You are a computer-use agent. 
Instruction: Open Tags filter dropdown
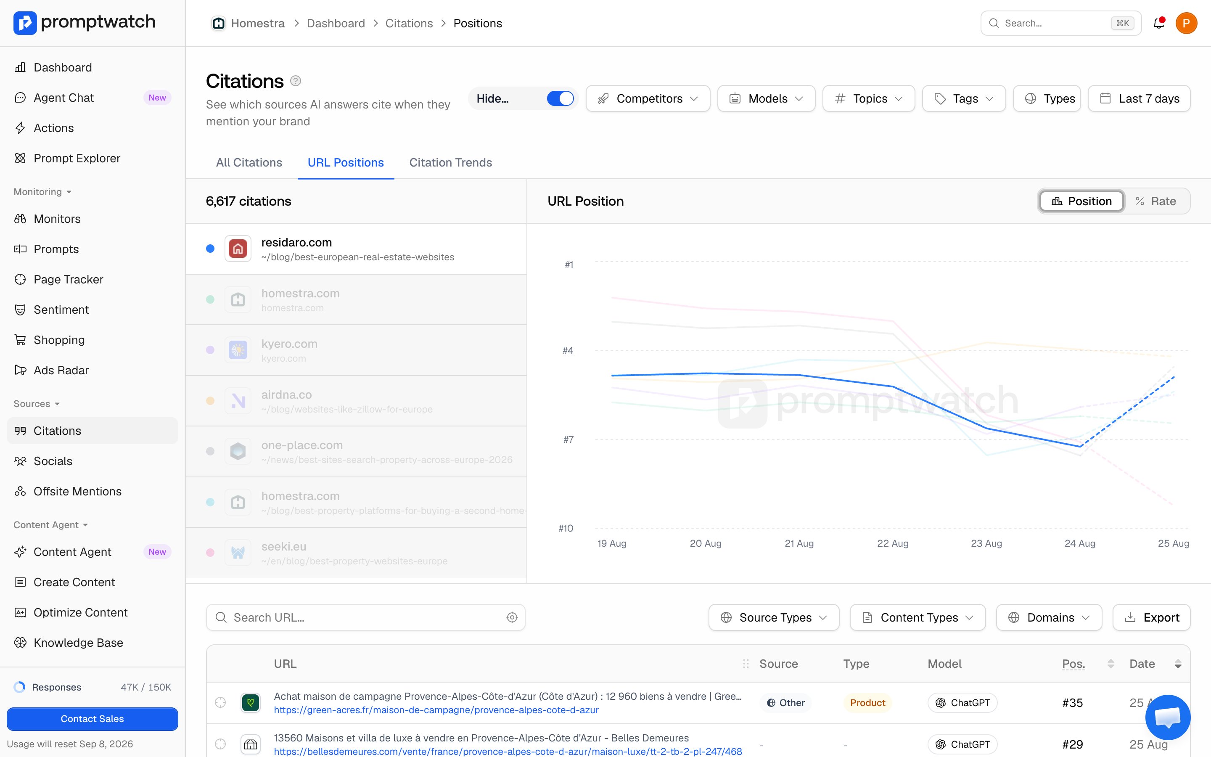click(x=964, y=99)
